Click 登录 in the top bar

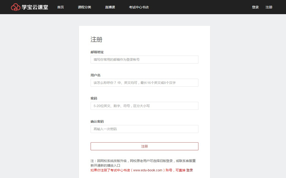(255, 7)
